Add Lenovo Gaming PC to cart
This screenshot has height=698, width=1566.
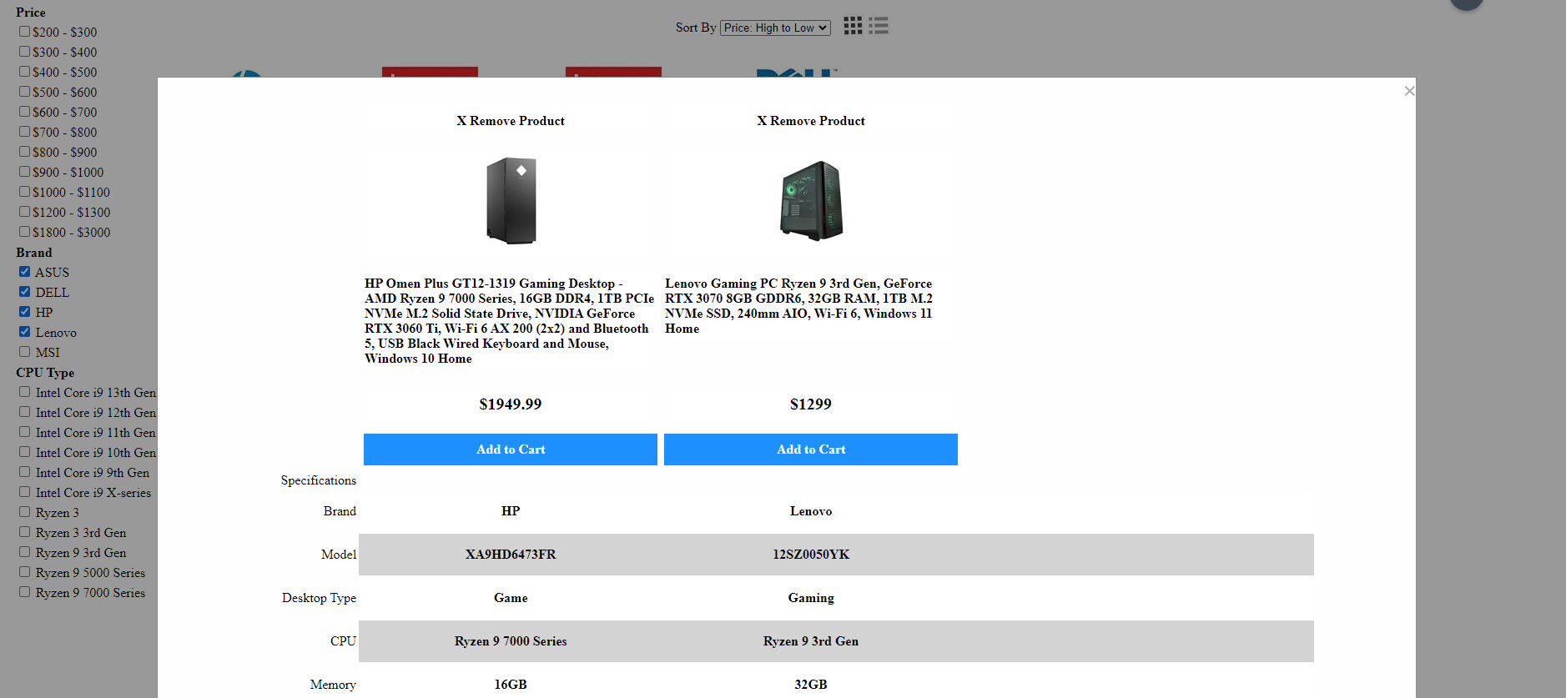pyautogui.click(x=810, y=449)
